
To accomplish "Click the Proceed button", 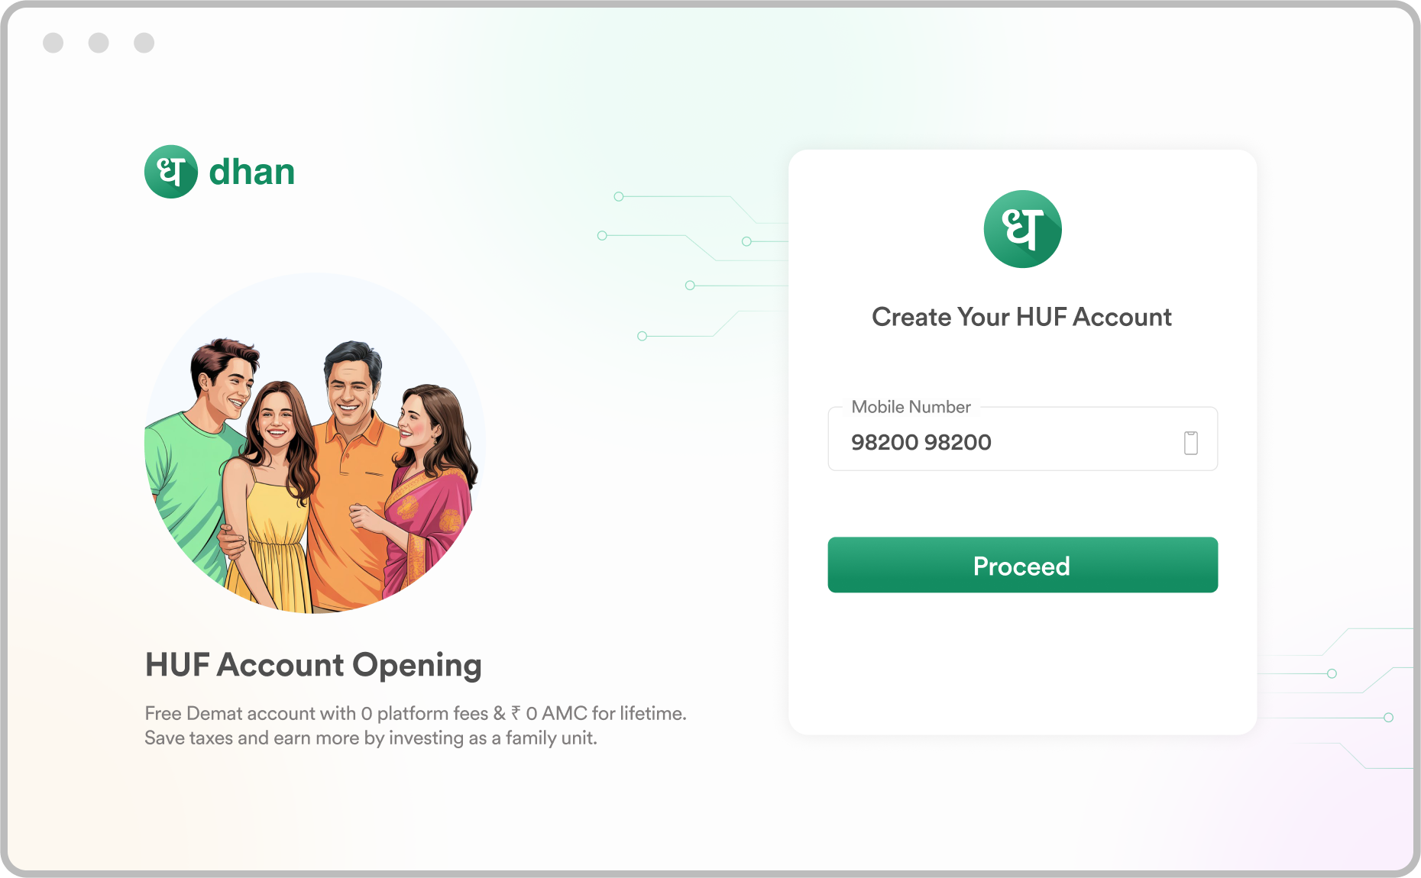I will tap(1022, 565).
